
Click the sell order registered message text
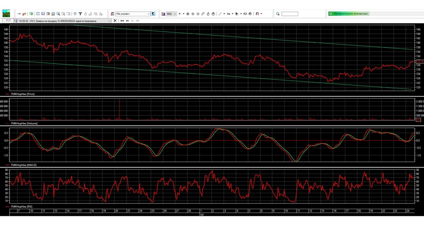coord(58,21)
